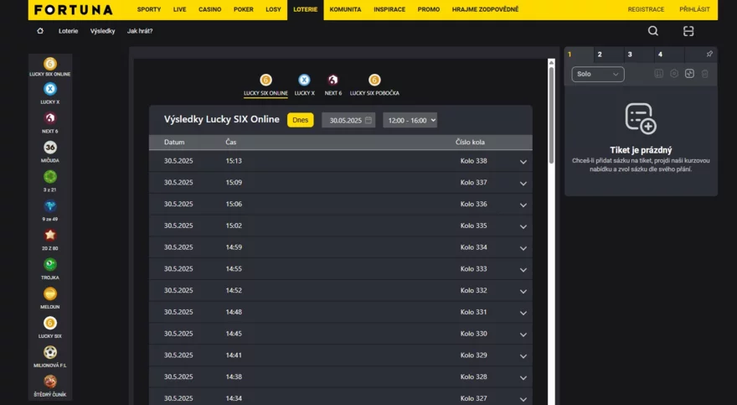Open Výsledky in the sub-navigation
Image resolution: width=737 pixels, height=405 pixels.
(x=102, y=31)
